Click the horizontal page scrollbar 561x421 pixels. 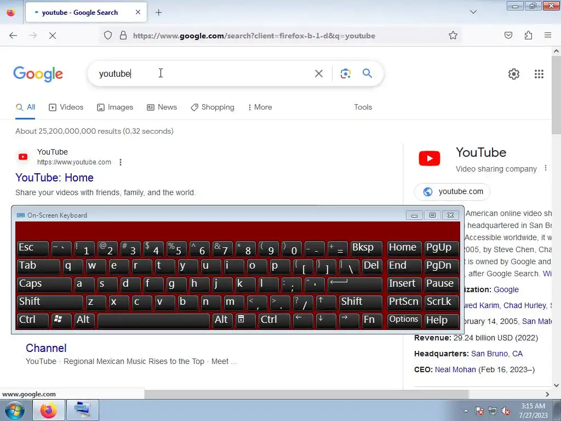[x=306, y=394]
